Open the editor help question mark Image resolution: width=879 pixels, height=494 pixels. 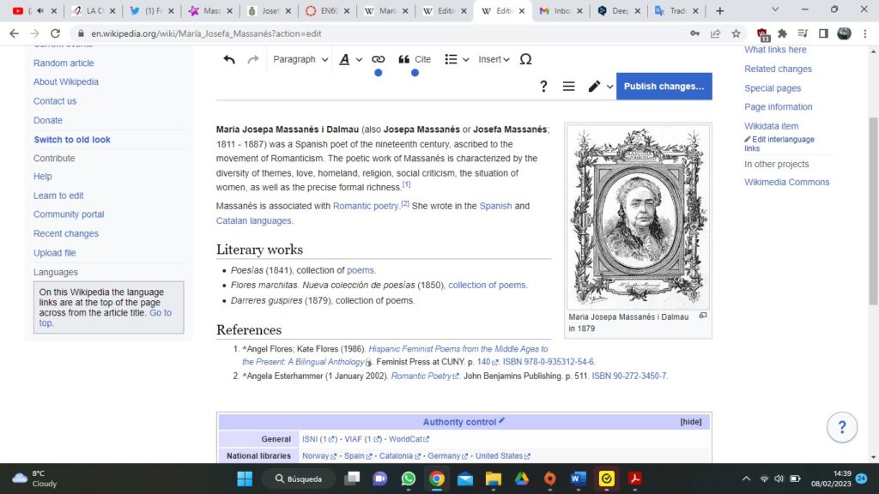pos(543,87)
